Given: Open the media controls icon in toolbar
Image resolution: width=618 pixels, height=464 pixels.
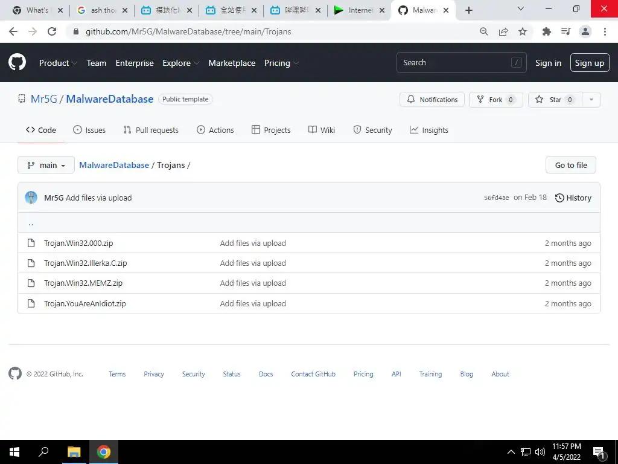Looking at the screenshot, I should (x=565, y=31).
